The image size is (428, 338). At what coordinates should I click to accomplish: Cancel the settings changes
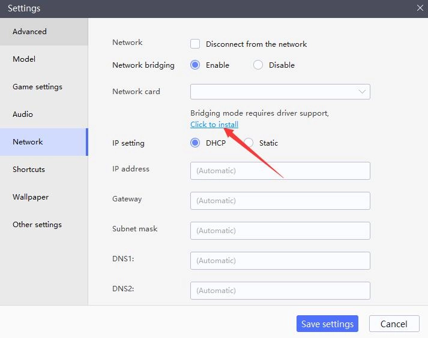(x=394, y=324)
